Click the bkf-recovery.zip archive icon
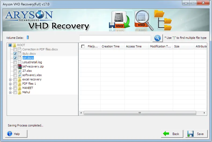 click(x=20, y=66)
